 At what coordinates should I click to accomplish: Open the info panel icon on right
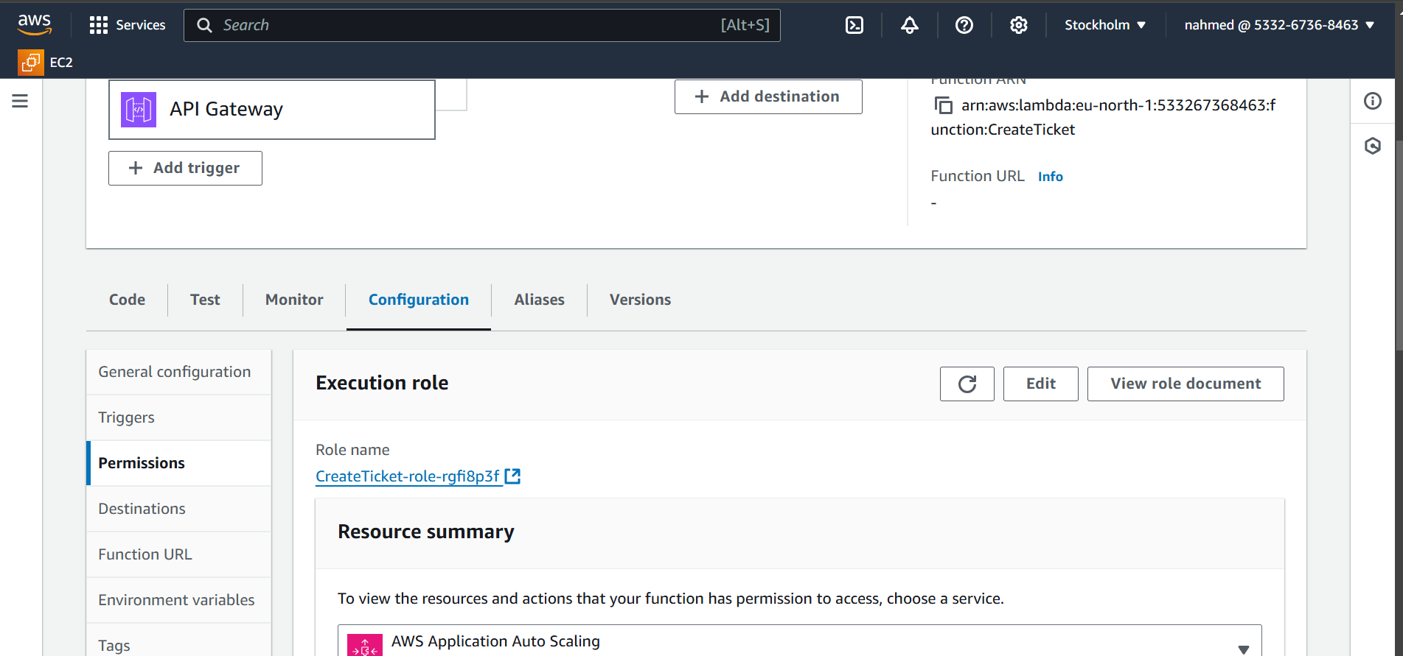1373,101
